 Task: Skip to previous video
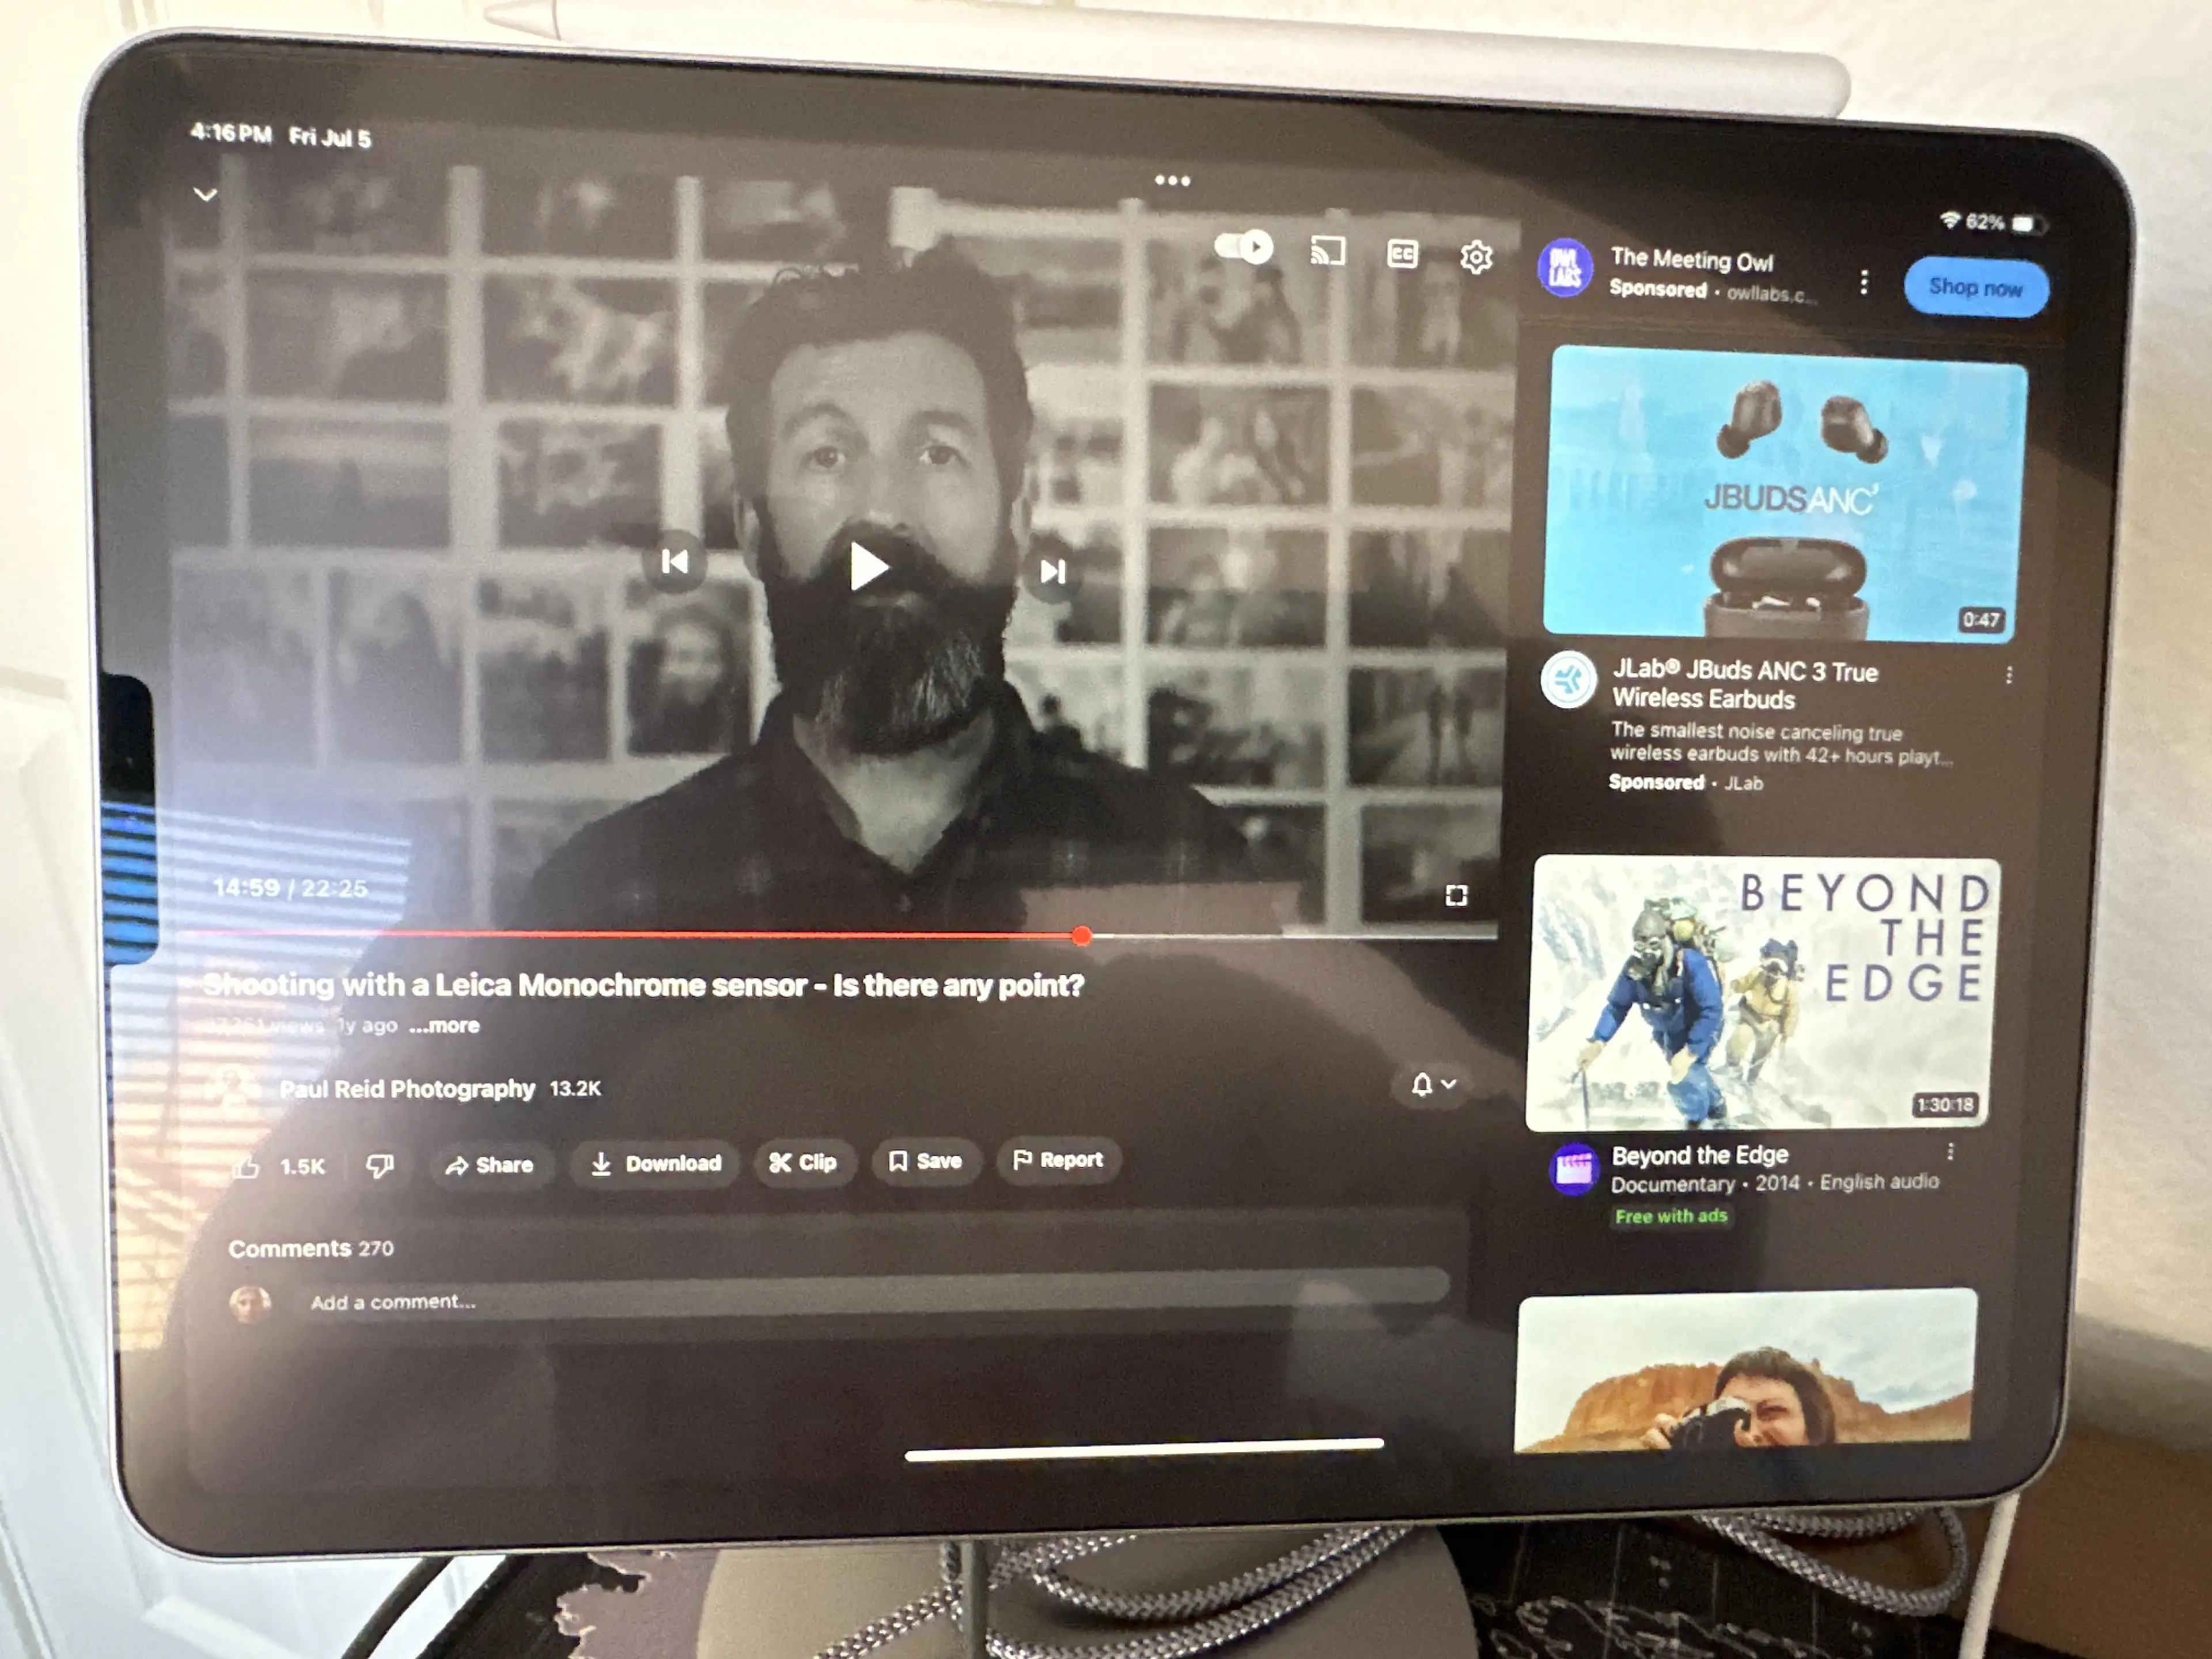(675, 562)
